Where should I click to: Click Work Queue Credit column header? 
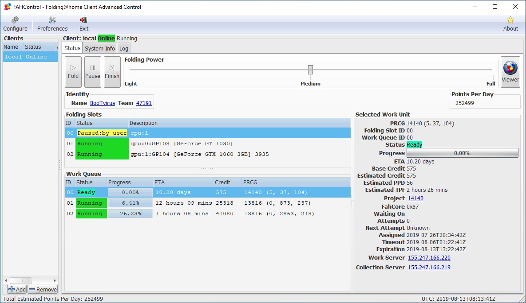pos(227,182)
